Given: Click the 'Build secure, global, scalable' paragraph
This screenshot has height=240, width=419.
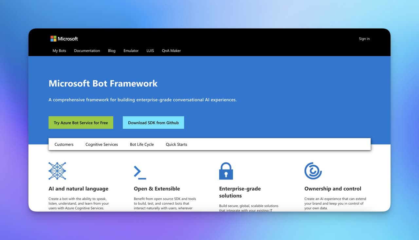Looking at the screenshot, I should click(x=249, y=208).
